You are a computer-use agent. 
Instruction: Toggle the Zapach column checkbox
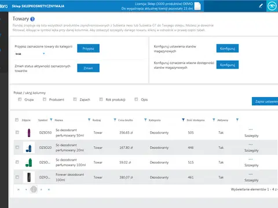click(75, 99)
